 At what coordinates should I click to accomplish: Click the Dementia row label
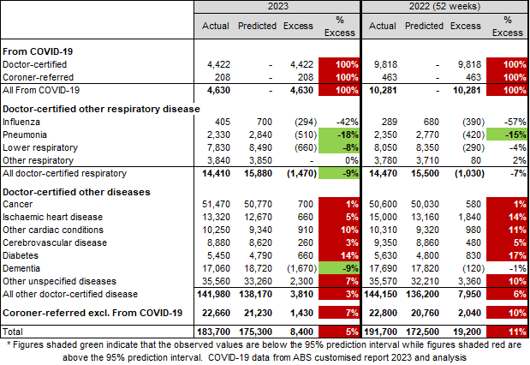click(24, 266)
